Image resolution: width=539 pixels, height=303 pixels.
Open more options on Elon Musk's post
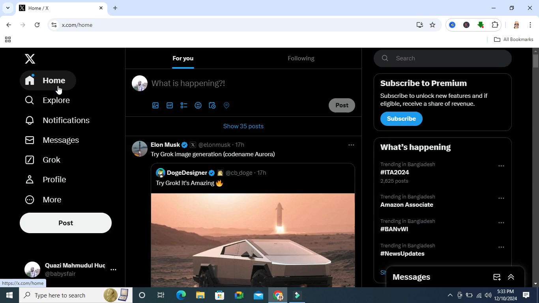tap(351, 145)
